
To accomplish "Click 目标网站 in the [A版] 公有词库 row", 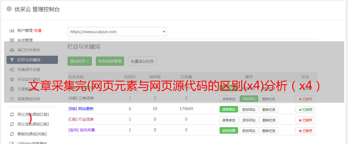I will tap(249, 99).
